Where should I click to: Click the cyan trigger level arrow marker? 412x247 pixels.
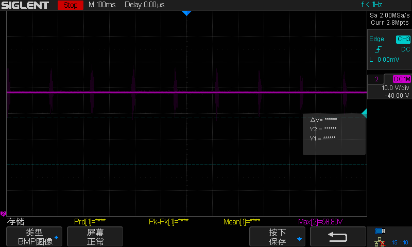(x=365, y=113)
